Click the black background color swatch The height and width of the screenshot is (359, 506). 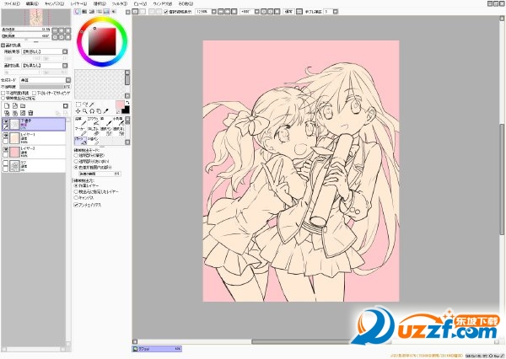pyautogui.click(x=126, y=110)
